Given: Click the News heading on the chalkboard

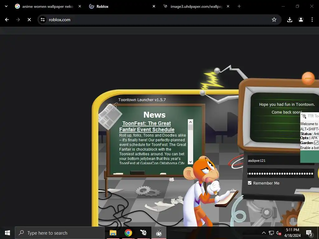Looking at the screenshot, I should tap(155, 115).
